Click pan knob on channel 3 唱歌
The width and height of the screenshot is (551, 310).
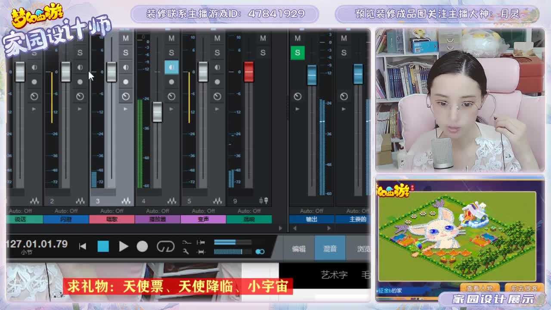[126, 96]
